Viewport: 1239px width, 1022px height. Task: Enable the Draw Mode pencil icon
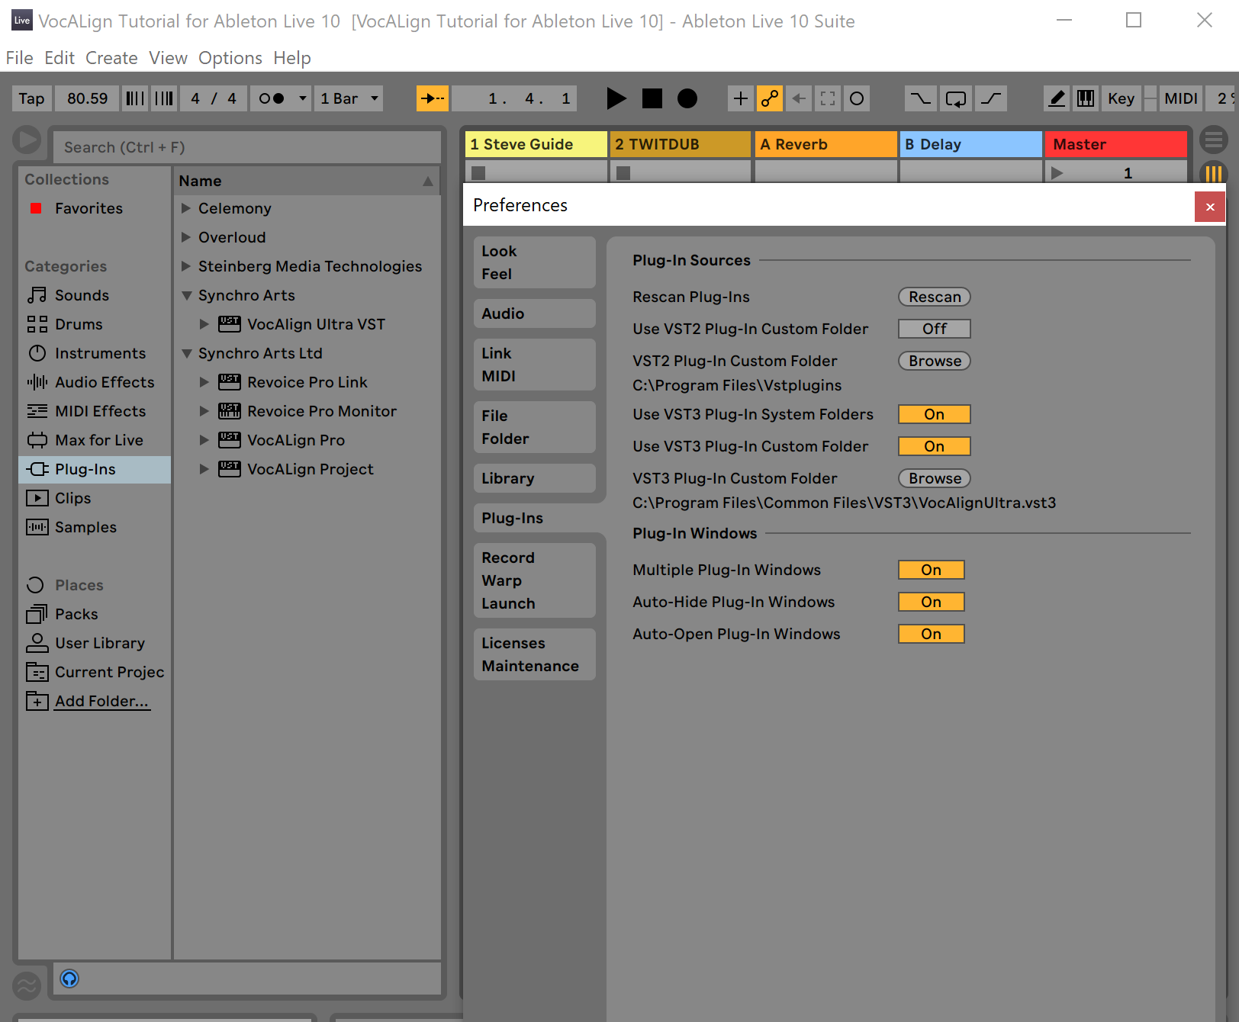[1057, 98]
